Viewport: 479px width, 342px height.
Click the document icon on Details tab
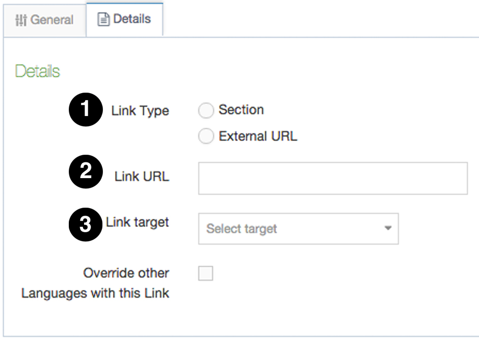click(x=103, y=19)
